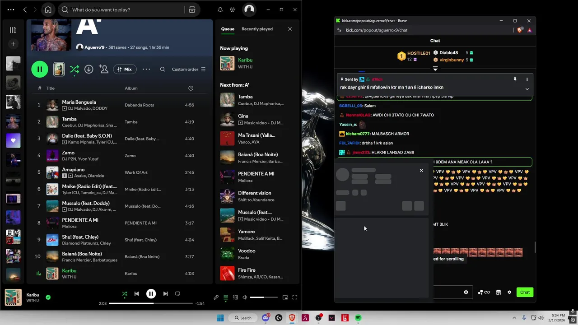Open the Miniplayer
Image resolution: width=578 pixels, height=325 pixels.
pos(285,297)
